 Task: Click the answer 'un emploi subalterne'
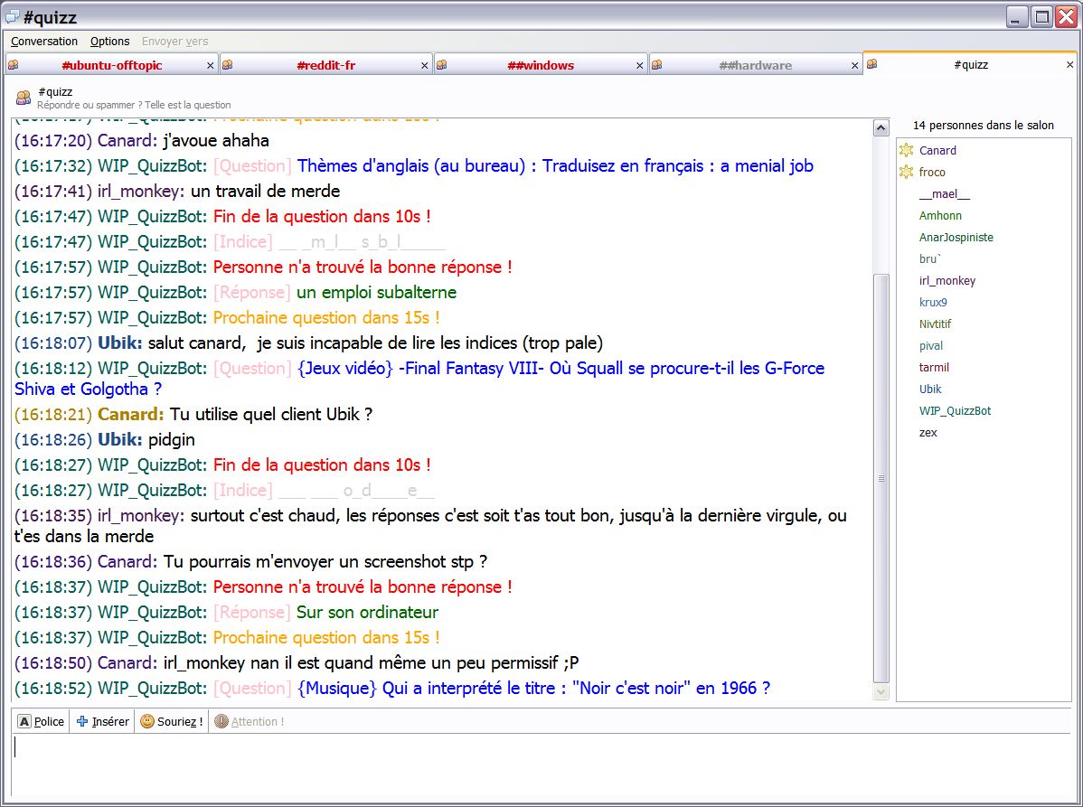(x=376, y=292)
